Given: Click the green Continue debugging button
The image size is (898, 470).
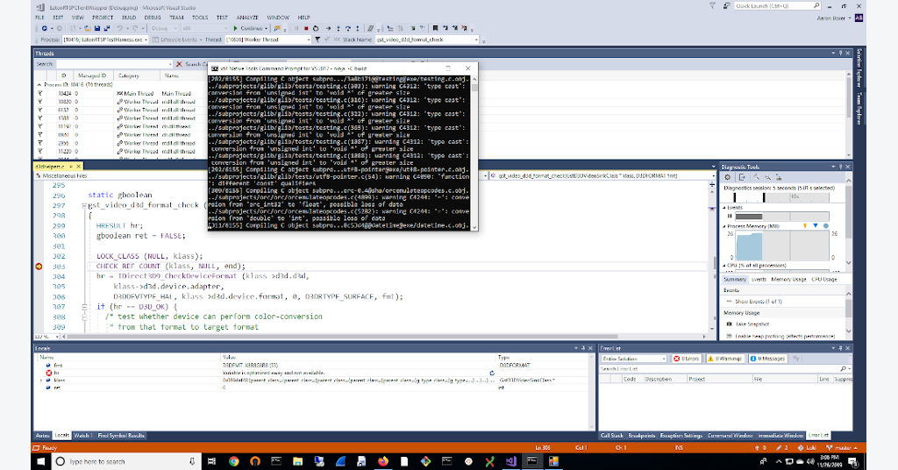Looking at the screenshot, I should (248, 28).
